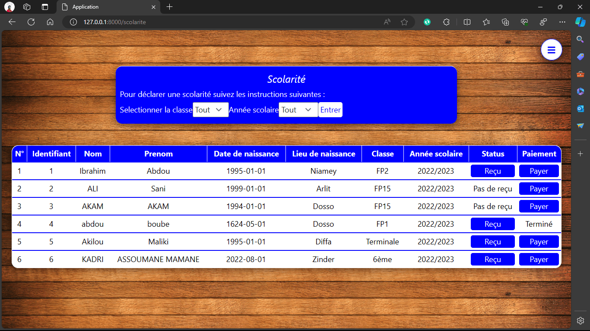Open the sidebar settings gear
The image size is (590, 331).
click(580, 321)
